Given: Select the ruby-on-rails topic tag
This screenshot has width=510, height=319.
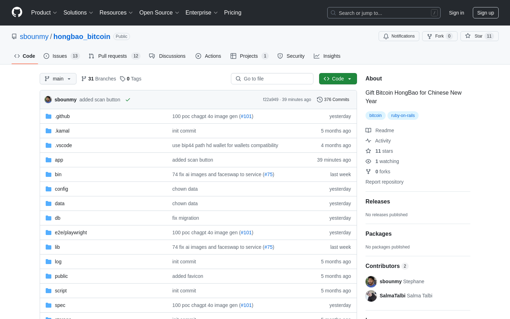Looking at the screenshot, I should pyautogui.click(x=403, y=116).
